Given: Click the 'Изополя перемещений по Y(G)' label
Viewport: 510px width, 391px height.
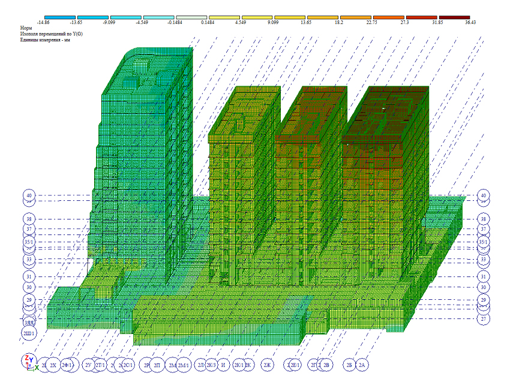Looking at the screenshot, I should tap(50, 34).
